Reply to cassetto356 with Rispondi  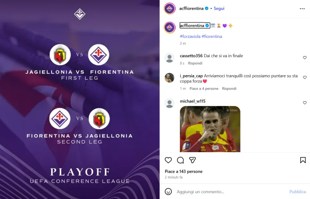(195, 63)
